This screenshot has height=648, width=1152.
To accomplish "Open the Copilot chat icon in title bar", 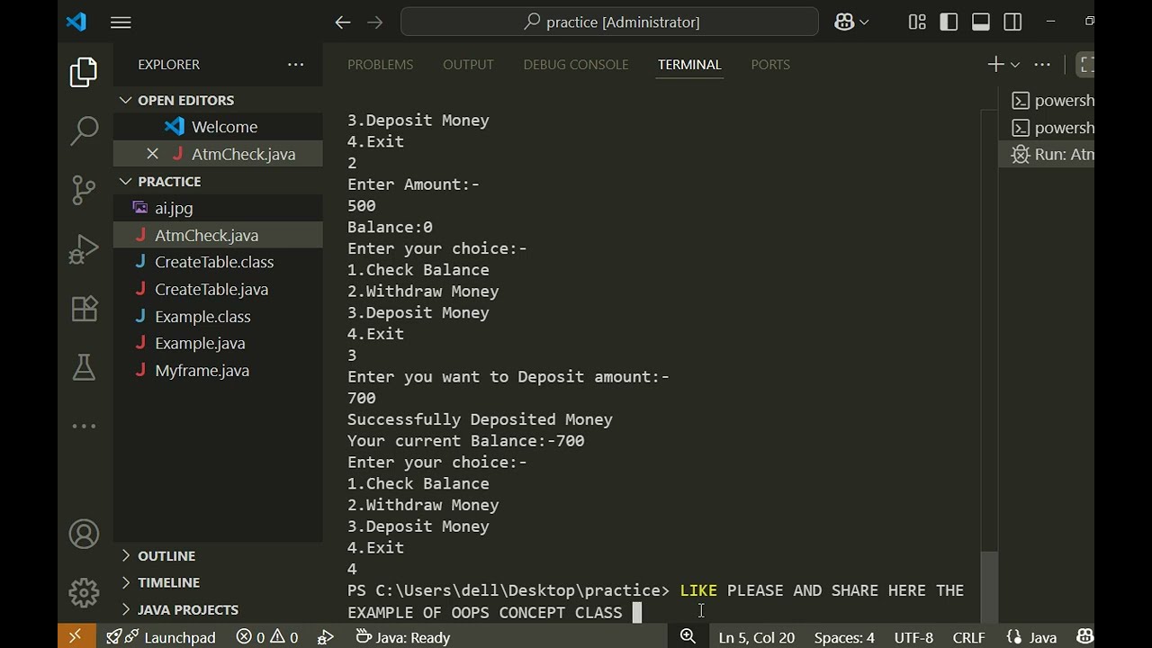I will point(844,22).
